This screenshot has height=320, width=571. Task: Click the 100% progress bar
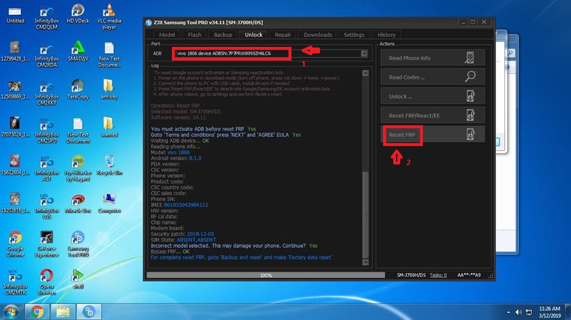(x=265, y=275)
